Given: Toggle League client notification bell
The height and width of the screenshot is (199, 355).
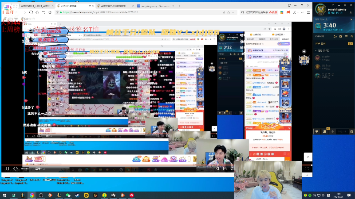Looking at the screenshot, I should pyautogui.click(x=351, y=12).
